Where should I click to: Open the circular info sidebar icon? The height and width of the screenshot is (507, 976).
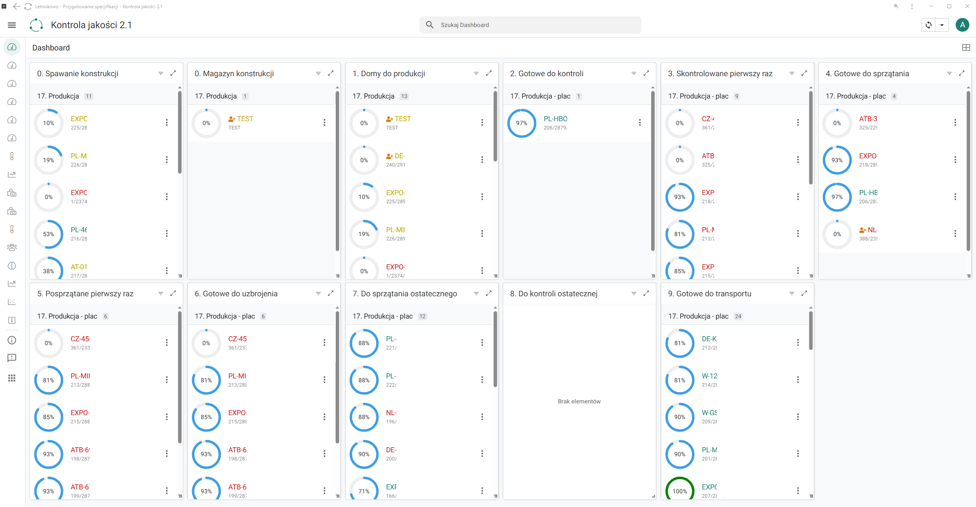tap(12, 340)
